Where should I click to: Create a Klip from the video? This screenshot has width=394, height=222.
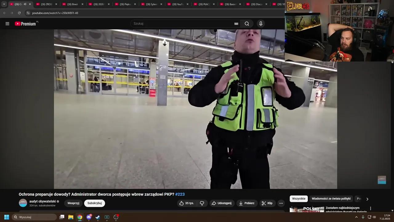(x=267, y=203)
